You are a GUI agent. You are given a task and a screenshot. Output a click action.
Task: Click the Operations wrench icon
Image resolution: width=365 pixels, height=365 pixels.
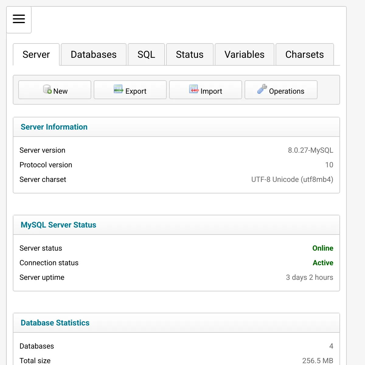(262, 89)
